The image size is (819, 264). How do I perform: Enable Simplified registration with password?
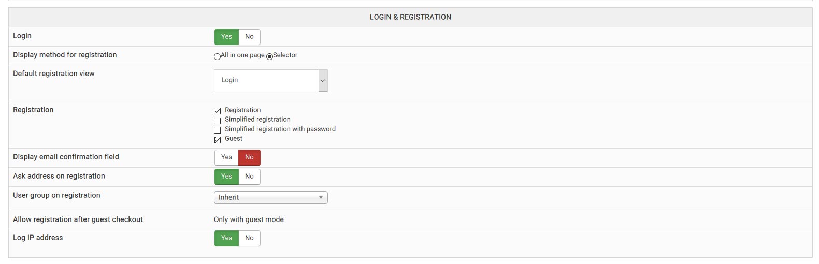pos(218,130)
